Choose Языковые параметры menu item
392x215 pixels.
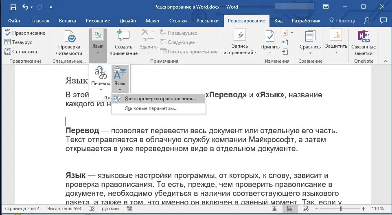pos(159,108)
